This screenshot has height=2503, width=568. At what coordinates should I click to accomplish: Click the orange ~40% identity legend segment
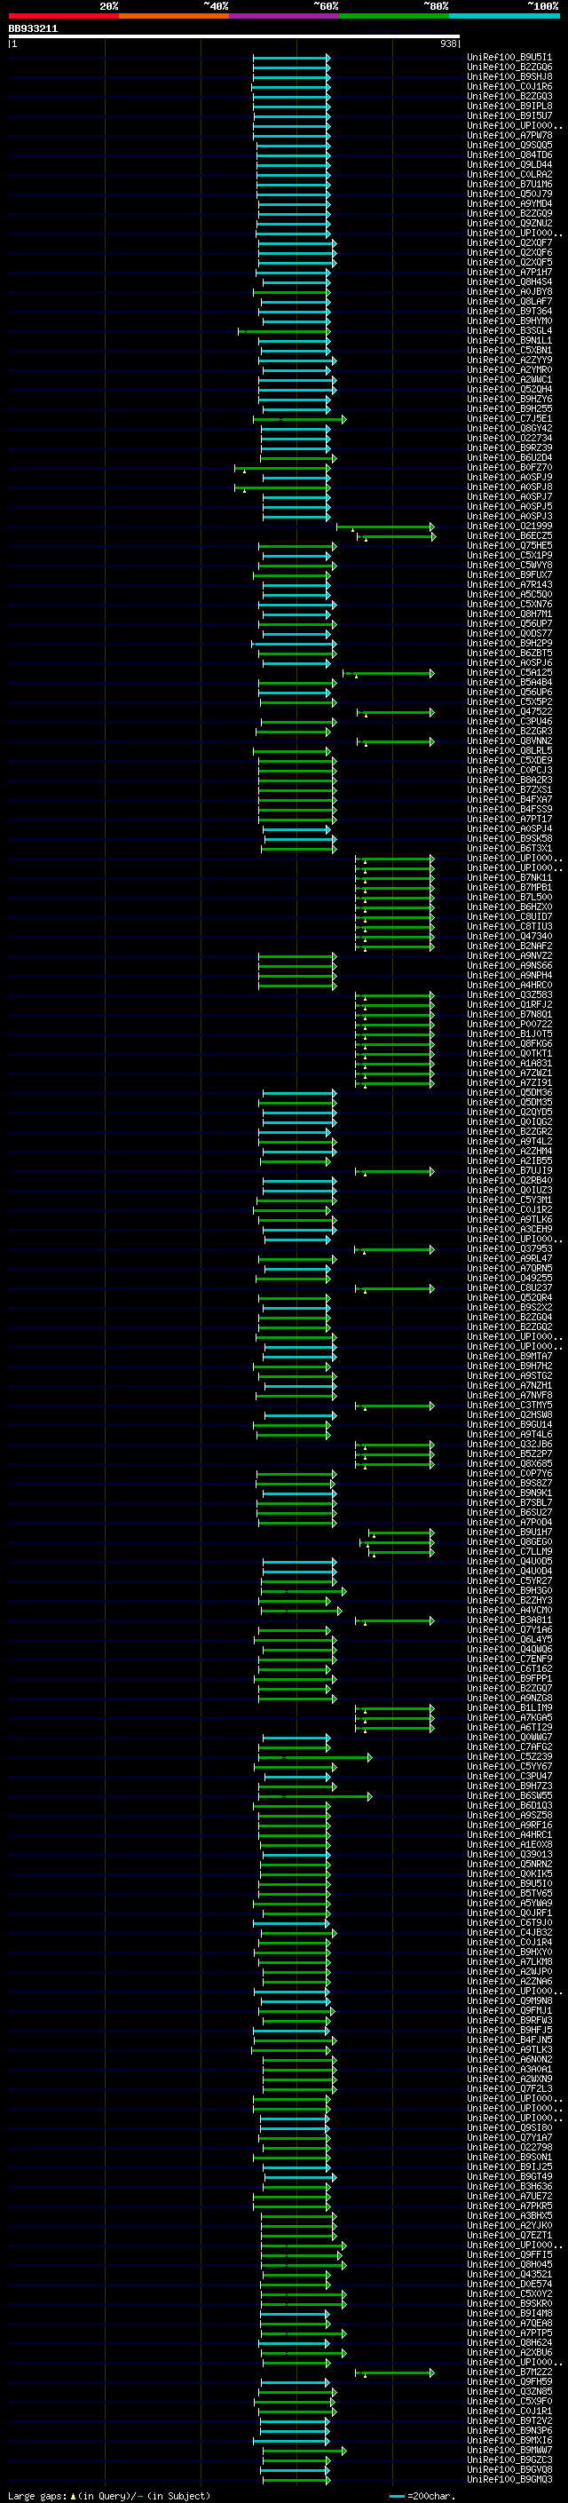[x=174, y=16]
